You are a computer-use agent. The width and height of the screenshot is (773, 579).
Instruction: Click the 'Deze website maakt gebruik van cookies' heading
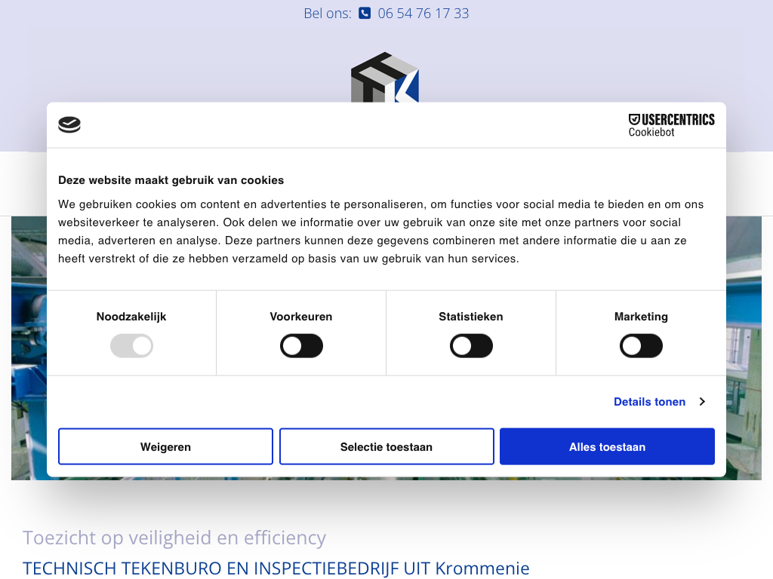point(171,180)
